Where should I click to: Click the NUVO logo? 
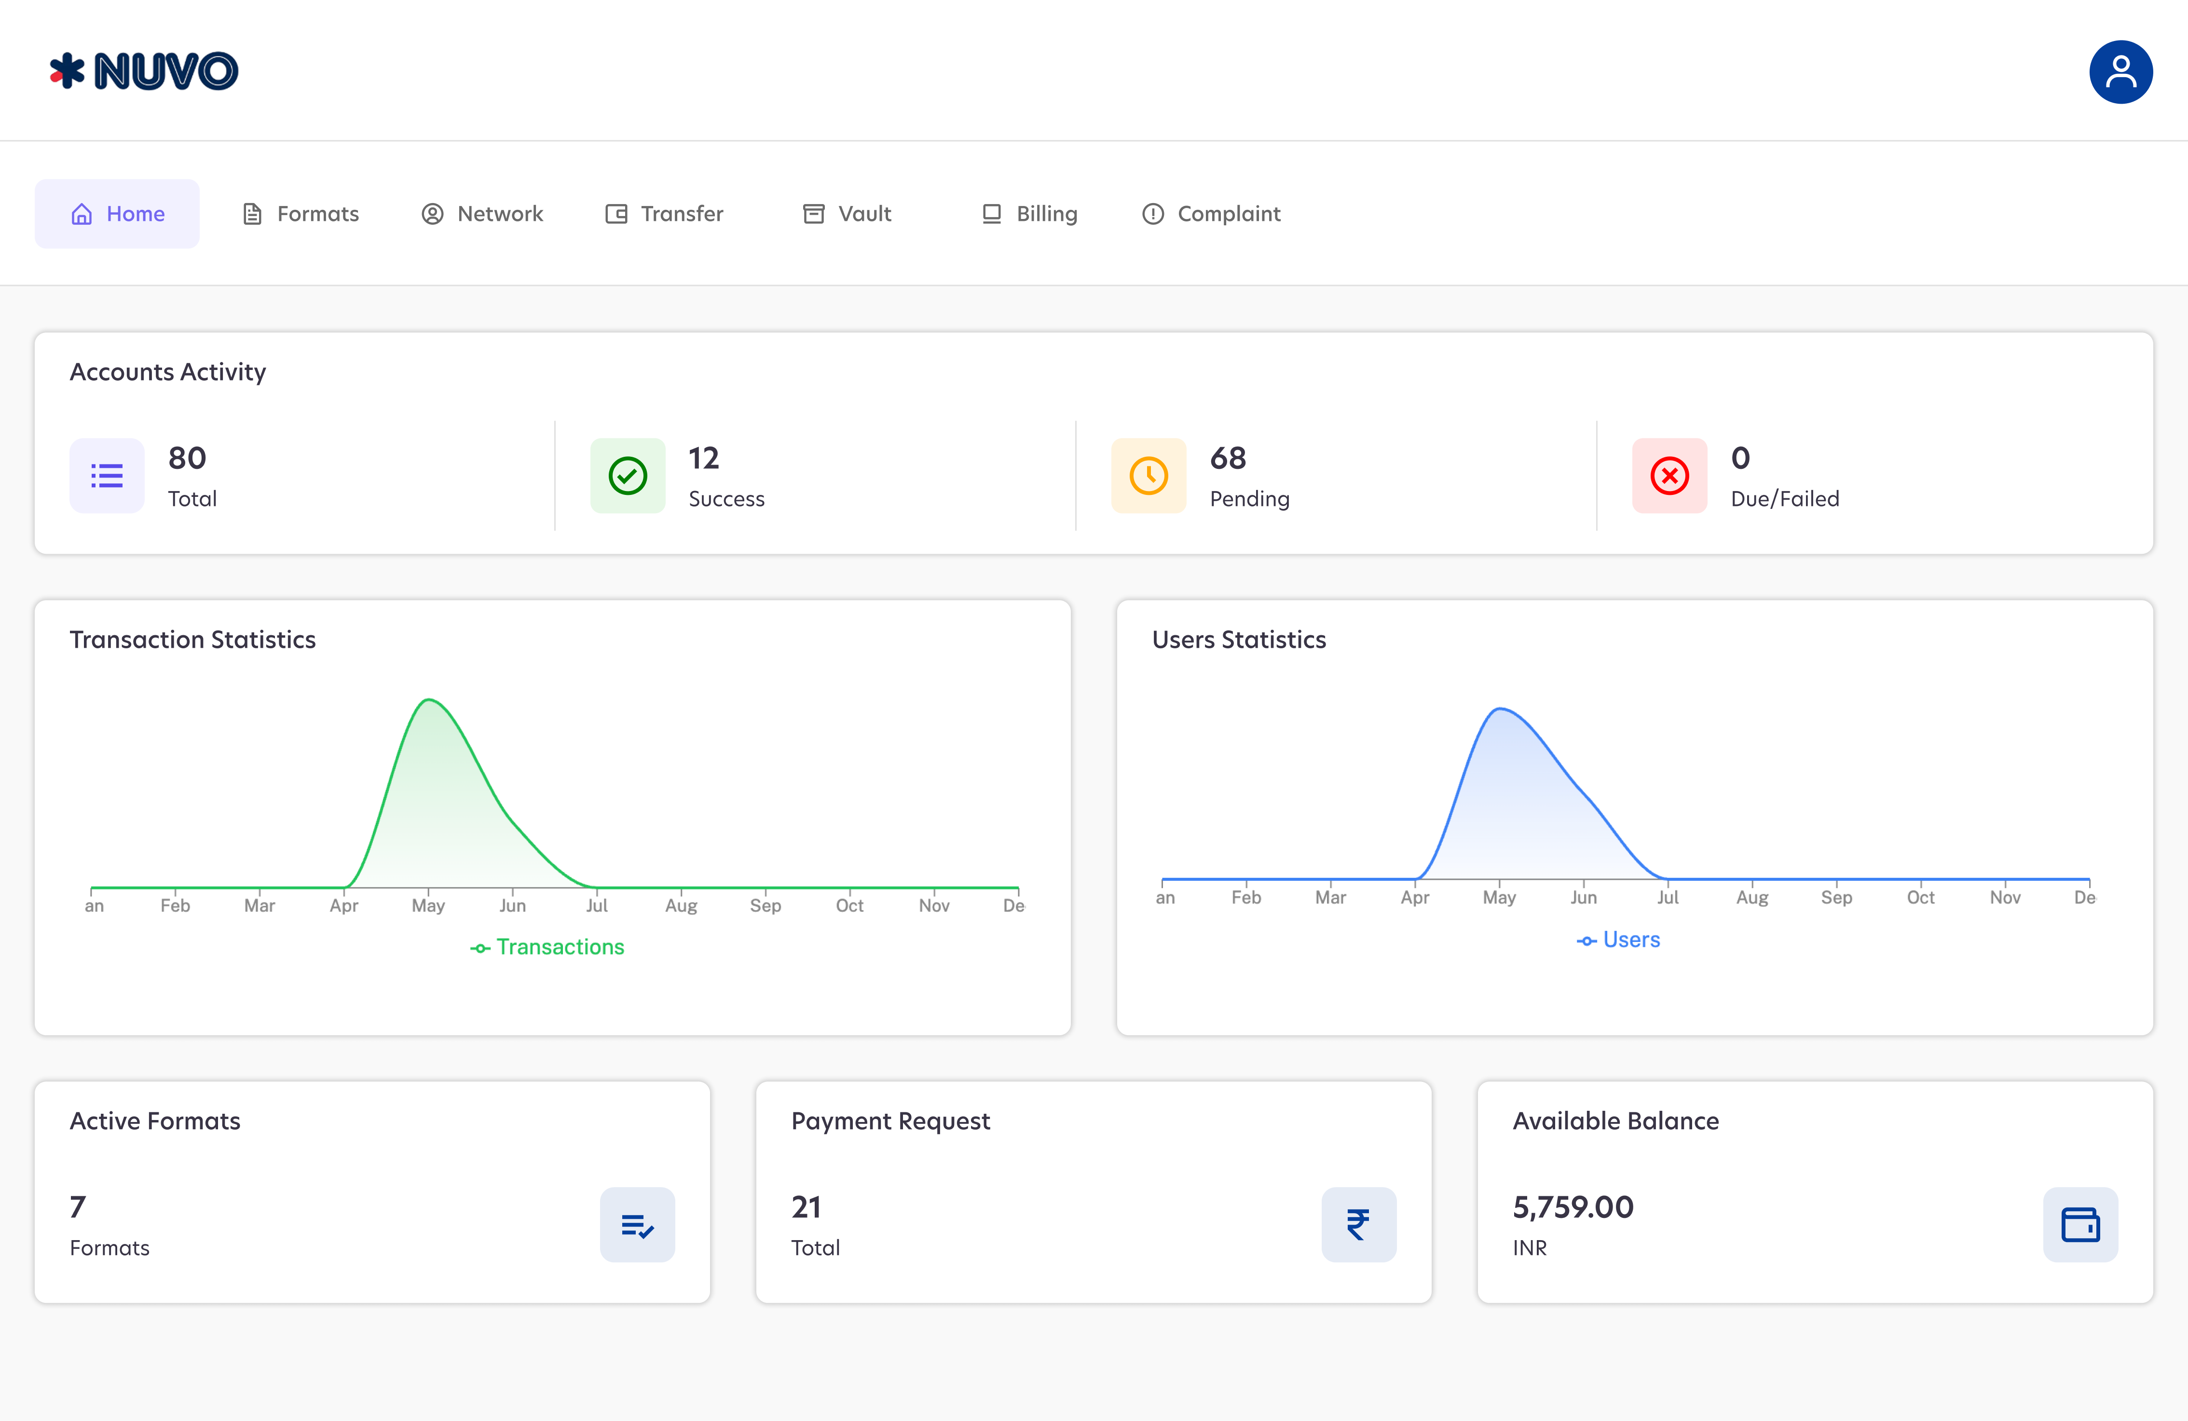click(x=144, y=72)
